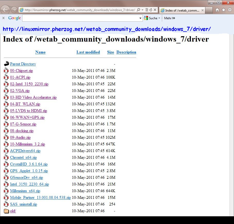Download 06-WWAN+GPS.zip
The width and height of the screenshot is (234, 224).
pyautogui.click(x=27, y=117)
